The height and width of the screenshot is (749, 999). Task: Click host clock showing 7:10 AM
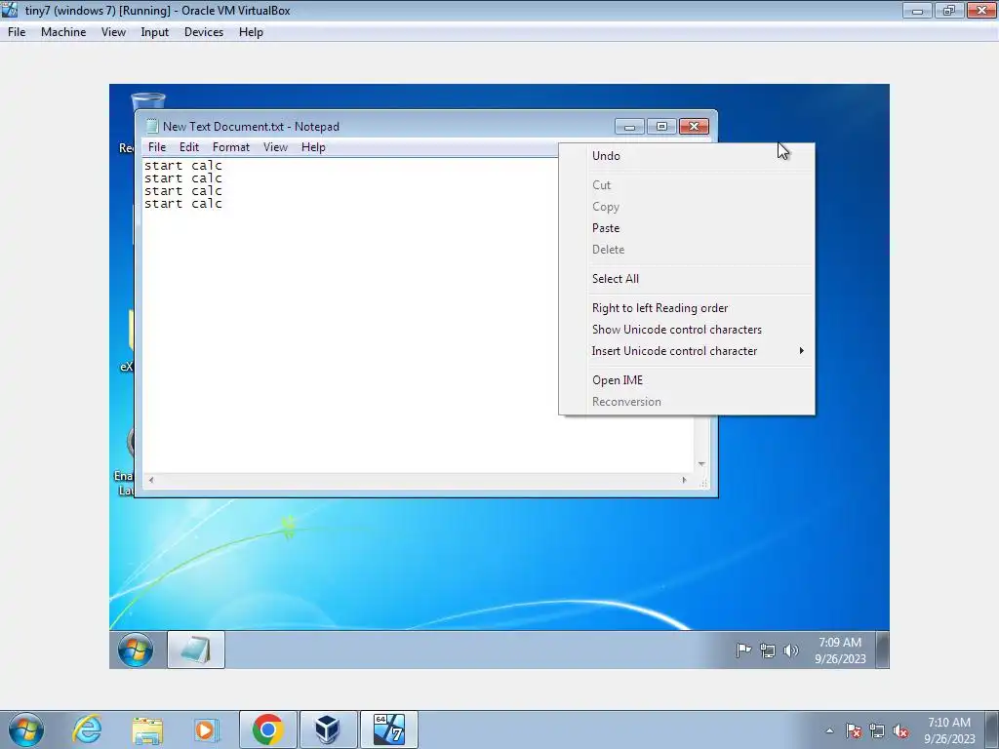949,730
